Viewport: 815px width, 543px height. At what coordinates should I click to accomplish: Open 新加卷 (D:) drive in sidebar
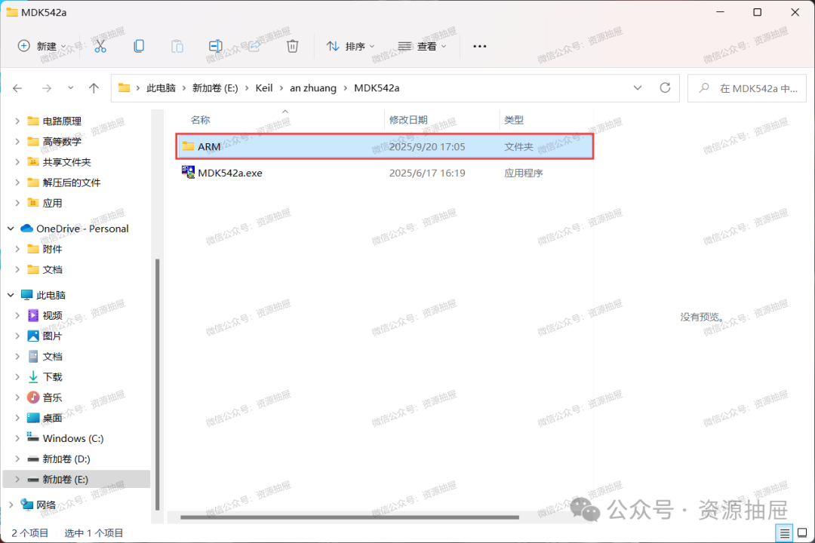click(66, 459)
